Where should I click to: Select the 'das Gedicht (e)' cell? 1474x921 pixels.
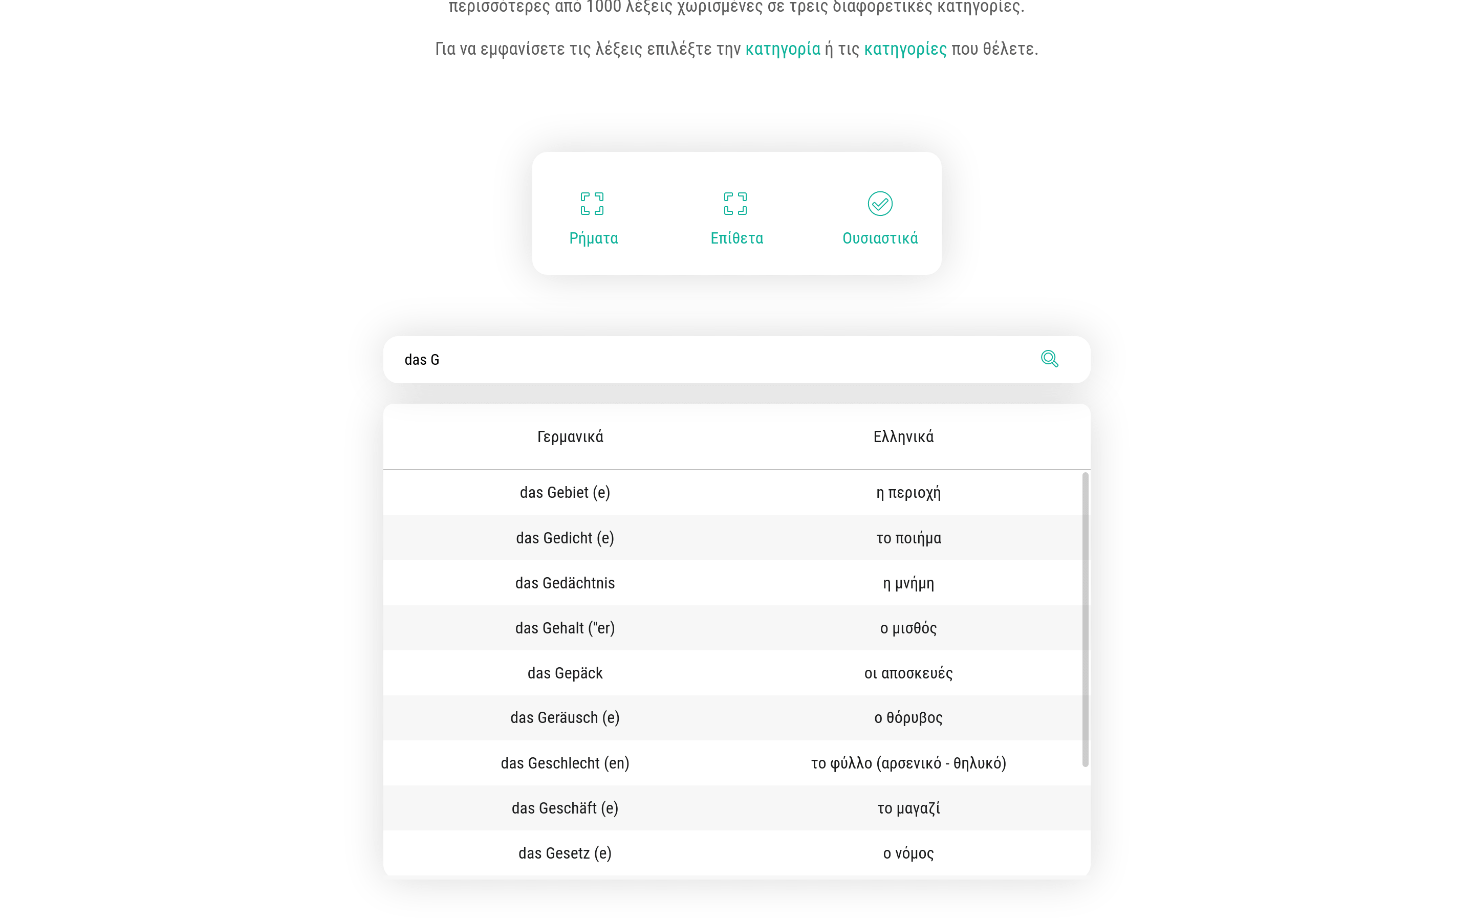tap(565, 538)
